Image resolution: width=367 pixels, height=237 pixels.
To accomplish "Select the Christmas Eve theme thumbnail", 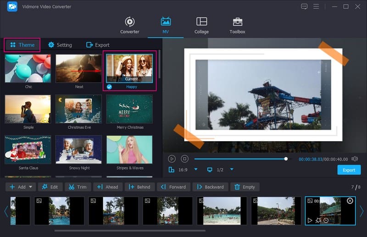I will pyautogui.click(x=78, y=109).
